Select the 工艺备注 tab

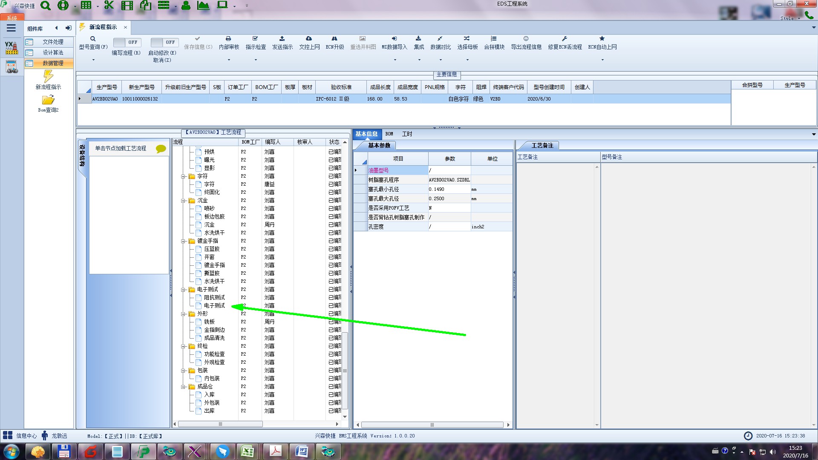[x=542, y=145]
